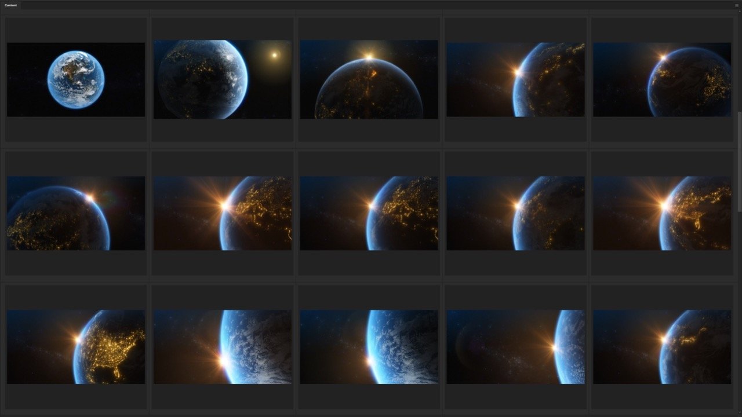Click the Earth curve with right-edge sun flare

pyautogui.click(x=516, y=79)
